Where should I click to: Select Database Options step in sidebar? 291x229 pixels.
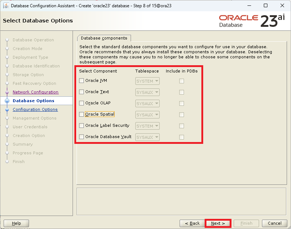coord(33,101)
